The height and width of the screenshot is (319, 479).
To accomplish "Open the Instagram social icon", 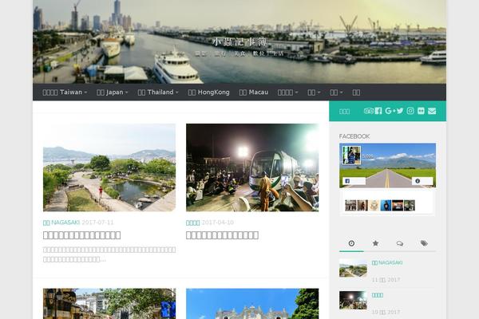I will [410, 111].
